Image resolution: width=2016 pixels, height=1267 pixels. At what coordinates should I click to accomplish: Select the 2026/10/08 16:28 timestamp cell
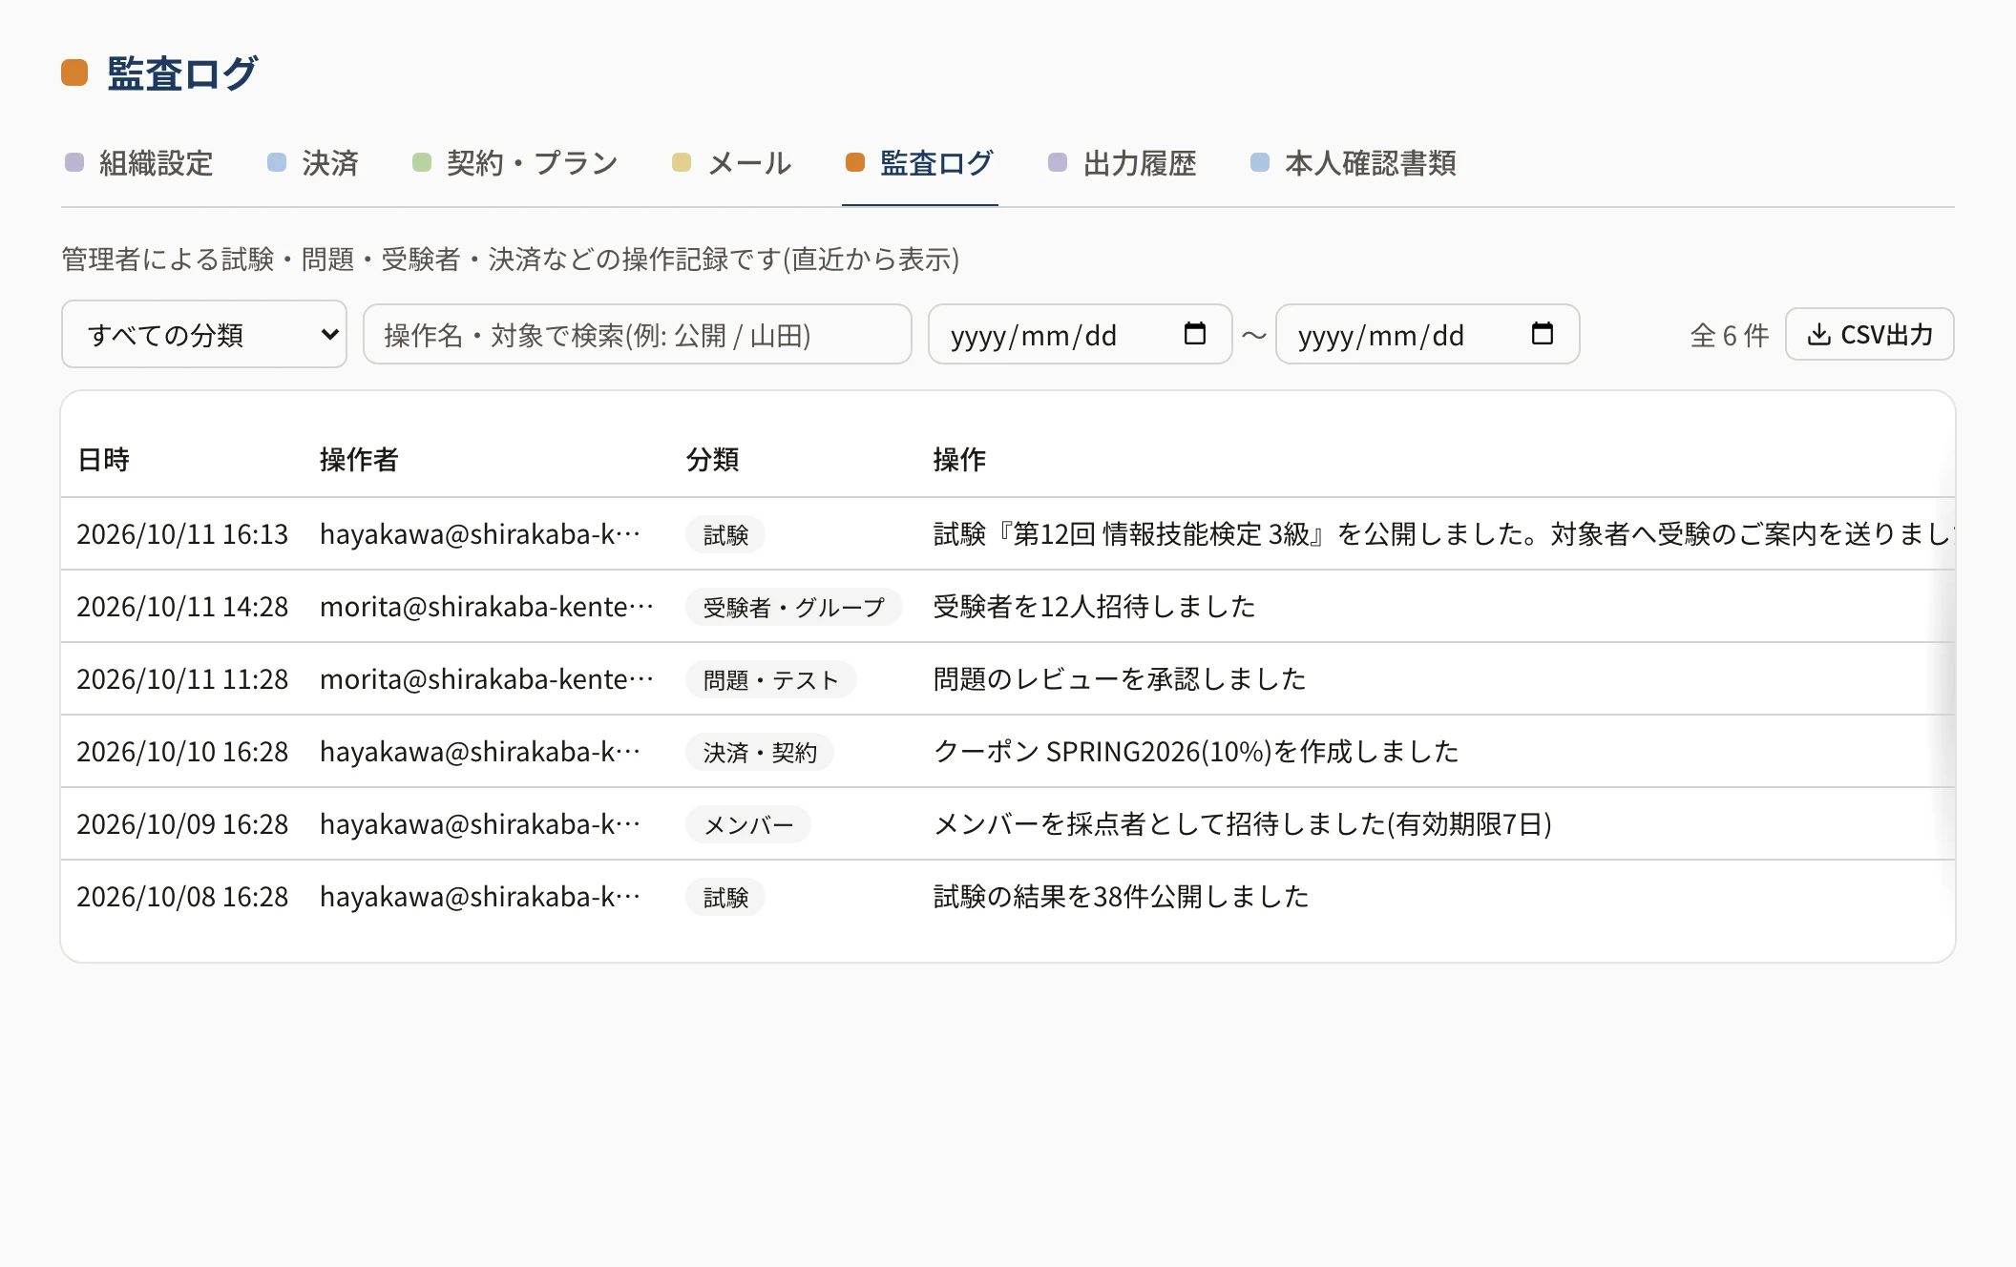182,897
